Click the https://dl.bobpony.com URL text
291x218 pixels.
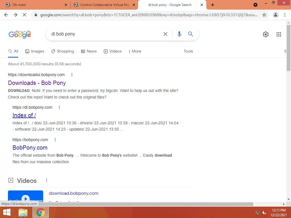(x=32, y=107)
